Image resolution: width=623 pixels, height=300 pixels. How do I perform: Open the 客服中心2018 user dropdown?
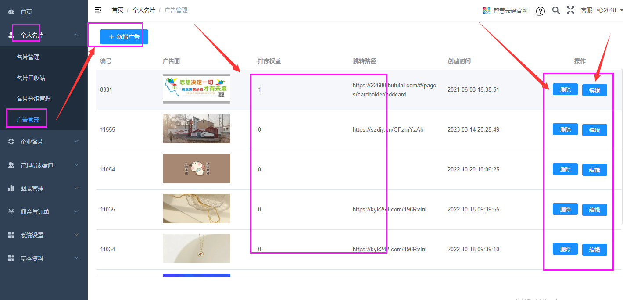tap(601, 11)
